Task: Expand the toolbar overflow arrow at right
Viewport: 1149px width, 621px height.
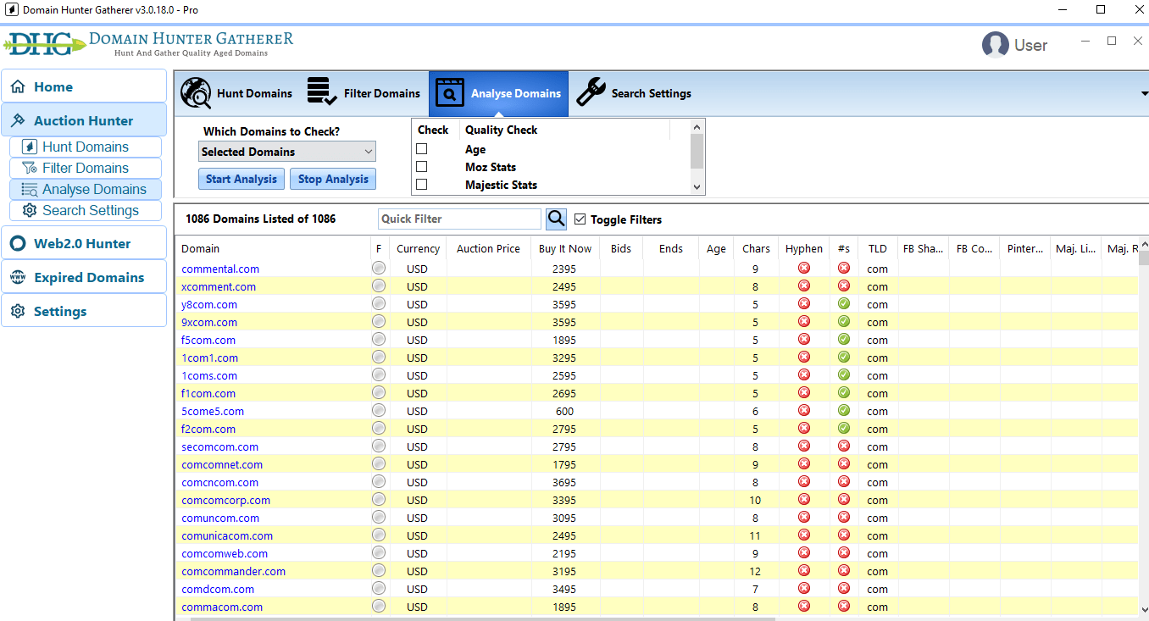Action: click(1144, 93)
